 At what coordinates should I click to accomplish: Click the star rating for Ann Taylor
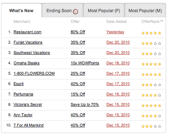click(151, 116)
